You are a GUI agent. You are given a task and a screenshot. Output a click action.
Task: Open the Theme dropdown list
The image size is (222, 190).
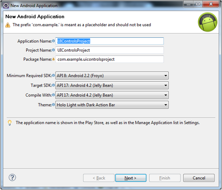(x=112, y=105)
